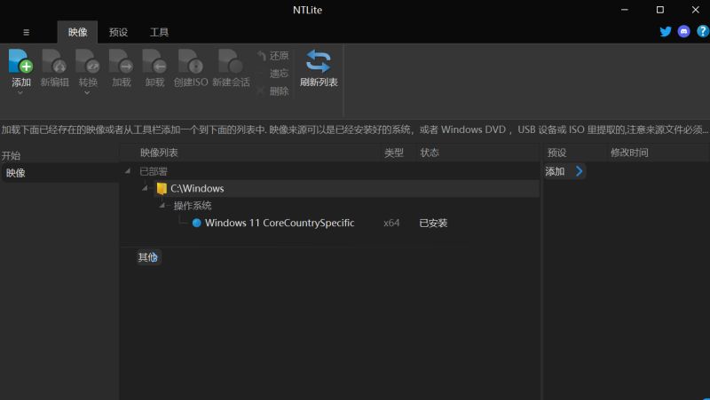Expand the 转换 dropdown arrow
Viewport: 710px width, 400px height.
coord(87,93)
